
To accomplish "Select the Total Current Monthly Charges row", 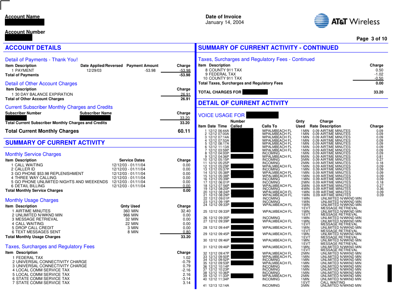I will point(42,131).
